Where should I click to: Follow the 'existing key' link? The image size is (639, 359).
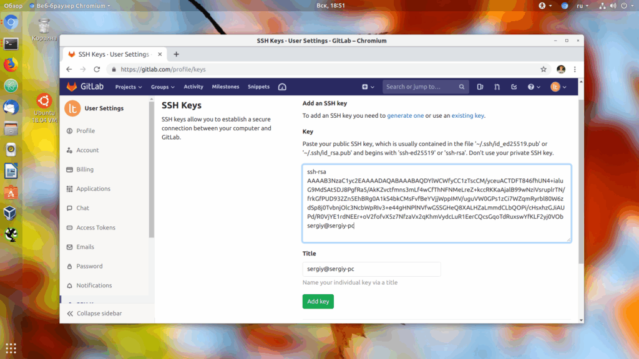(468, 115)
